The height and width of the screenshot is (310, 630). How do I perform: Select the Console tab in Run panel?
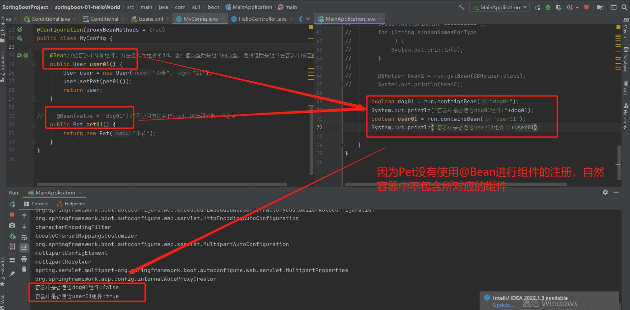pos(36,204)
